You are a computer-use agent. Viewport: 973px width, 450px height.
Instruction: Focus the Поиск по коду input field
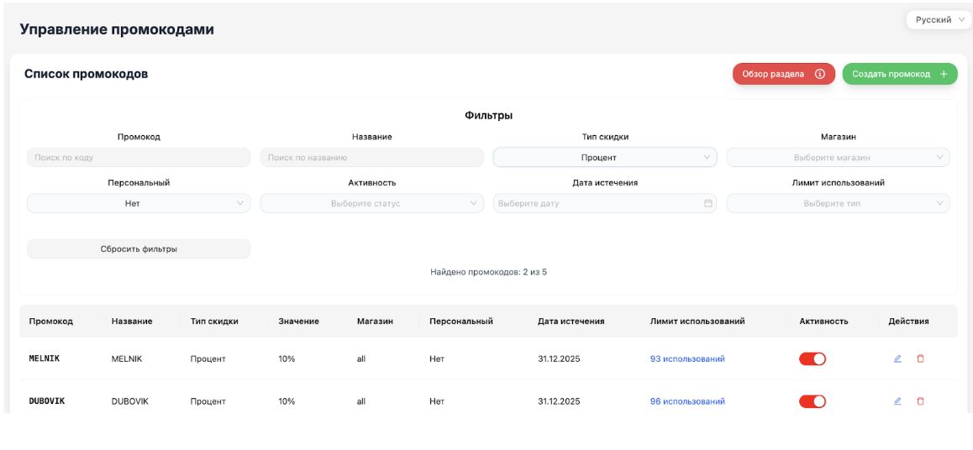[x=139, y=157]
